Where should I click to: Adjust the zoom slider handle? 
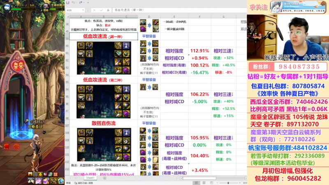pos(228,183)
